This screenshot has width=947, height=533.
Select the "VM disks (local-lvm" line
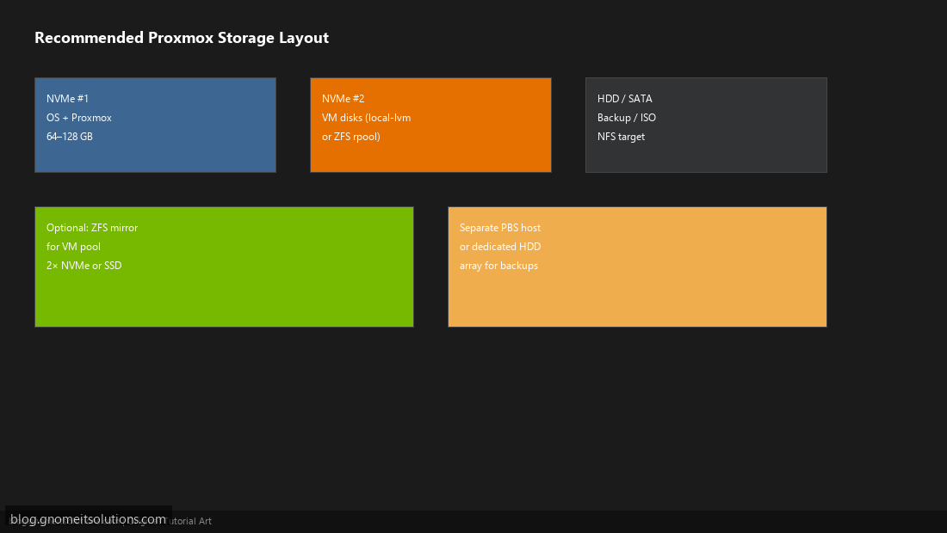click(x=366, y=118)
